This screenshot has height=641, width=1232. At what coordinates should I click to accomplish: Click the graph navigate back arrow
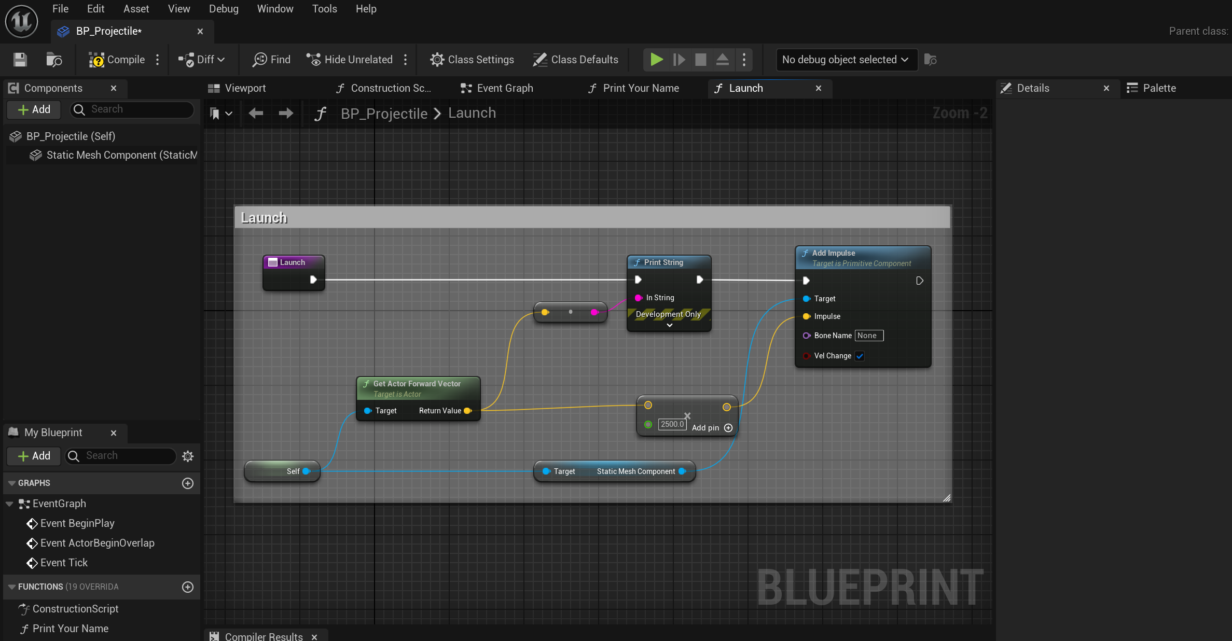coord(256,113)
